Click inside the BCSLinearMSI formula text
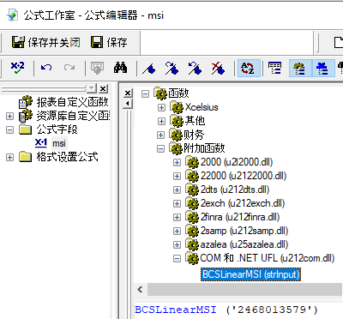Screen dimensions: 343x319 [x=226, y=310]
